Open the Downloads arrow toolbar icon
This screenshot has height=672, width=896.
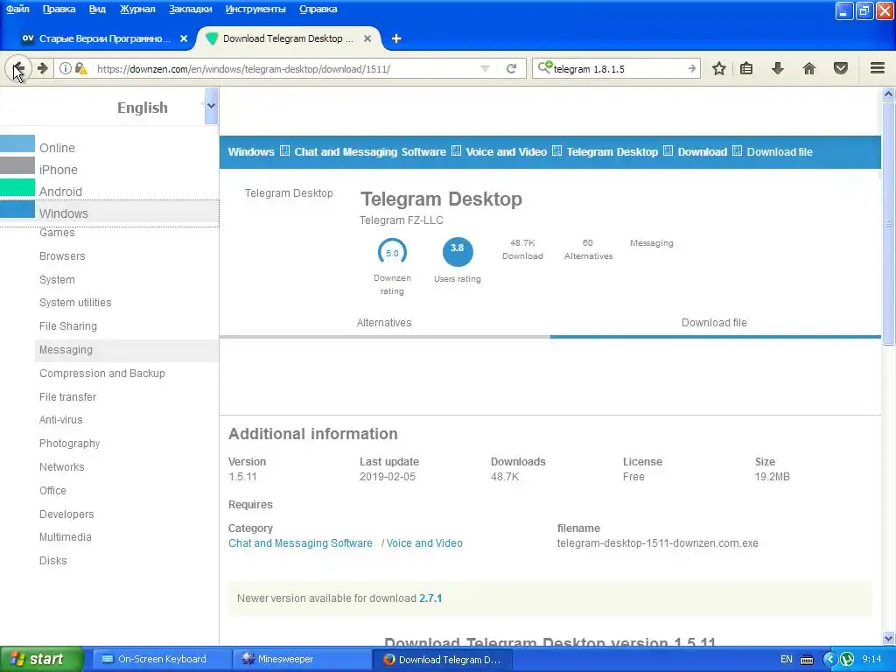[x=778, y=68]
